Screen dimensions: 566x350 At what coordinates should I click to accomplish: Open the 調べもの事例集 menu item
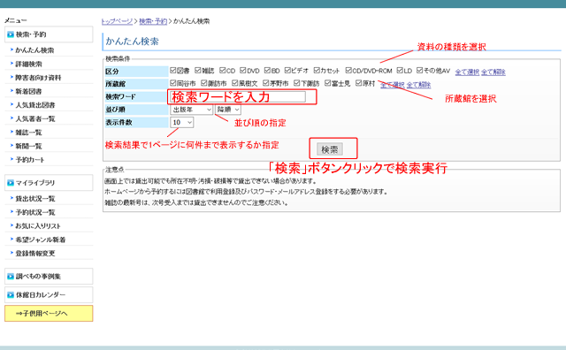click(49, 277)
